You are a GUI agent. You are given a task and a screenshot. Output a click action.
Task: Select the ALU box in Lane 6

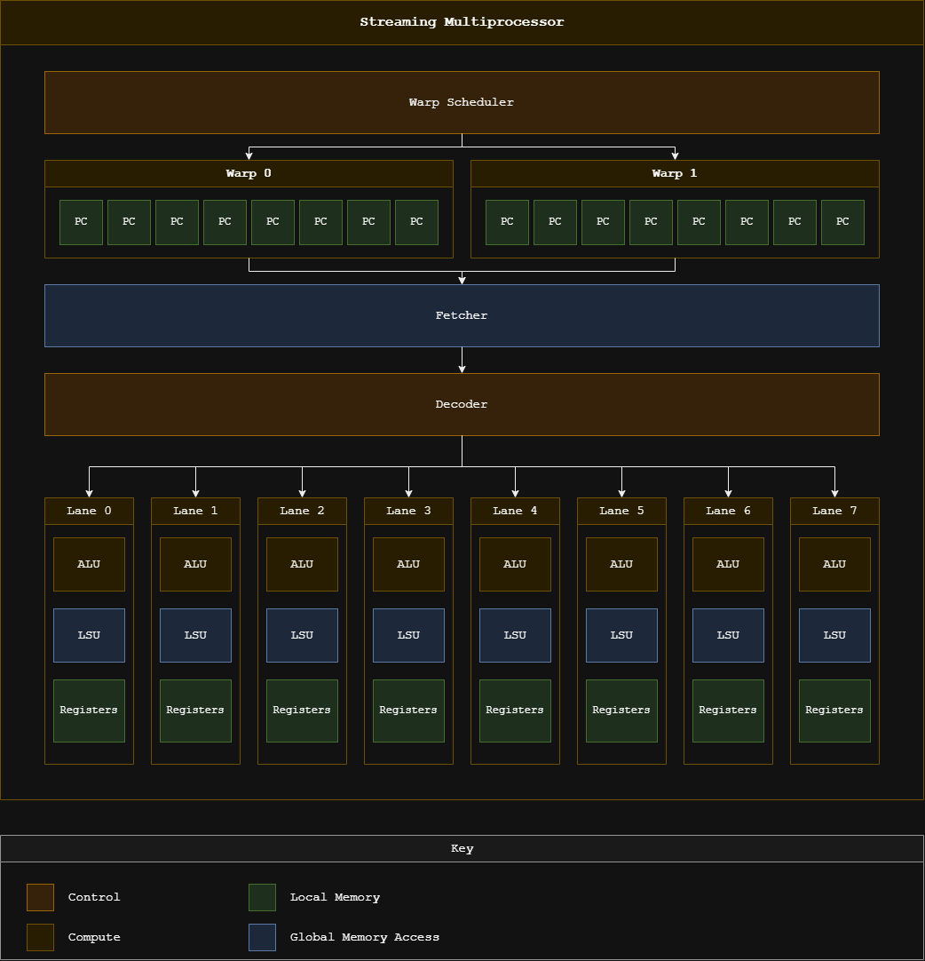click(728, 565)
